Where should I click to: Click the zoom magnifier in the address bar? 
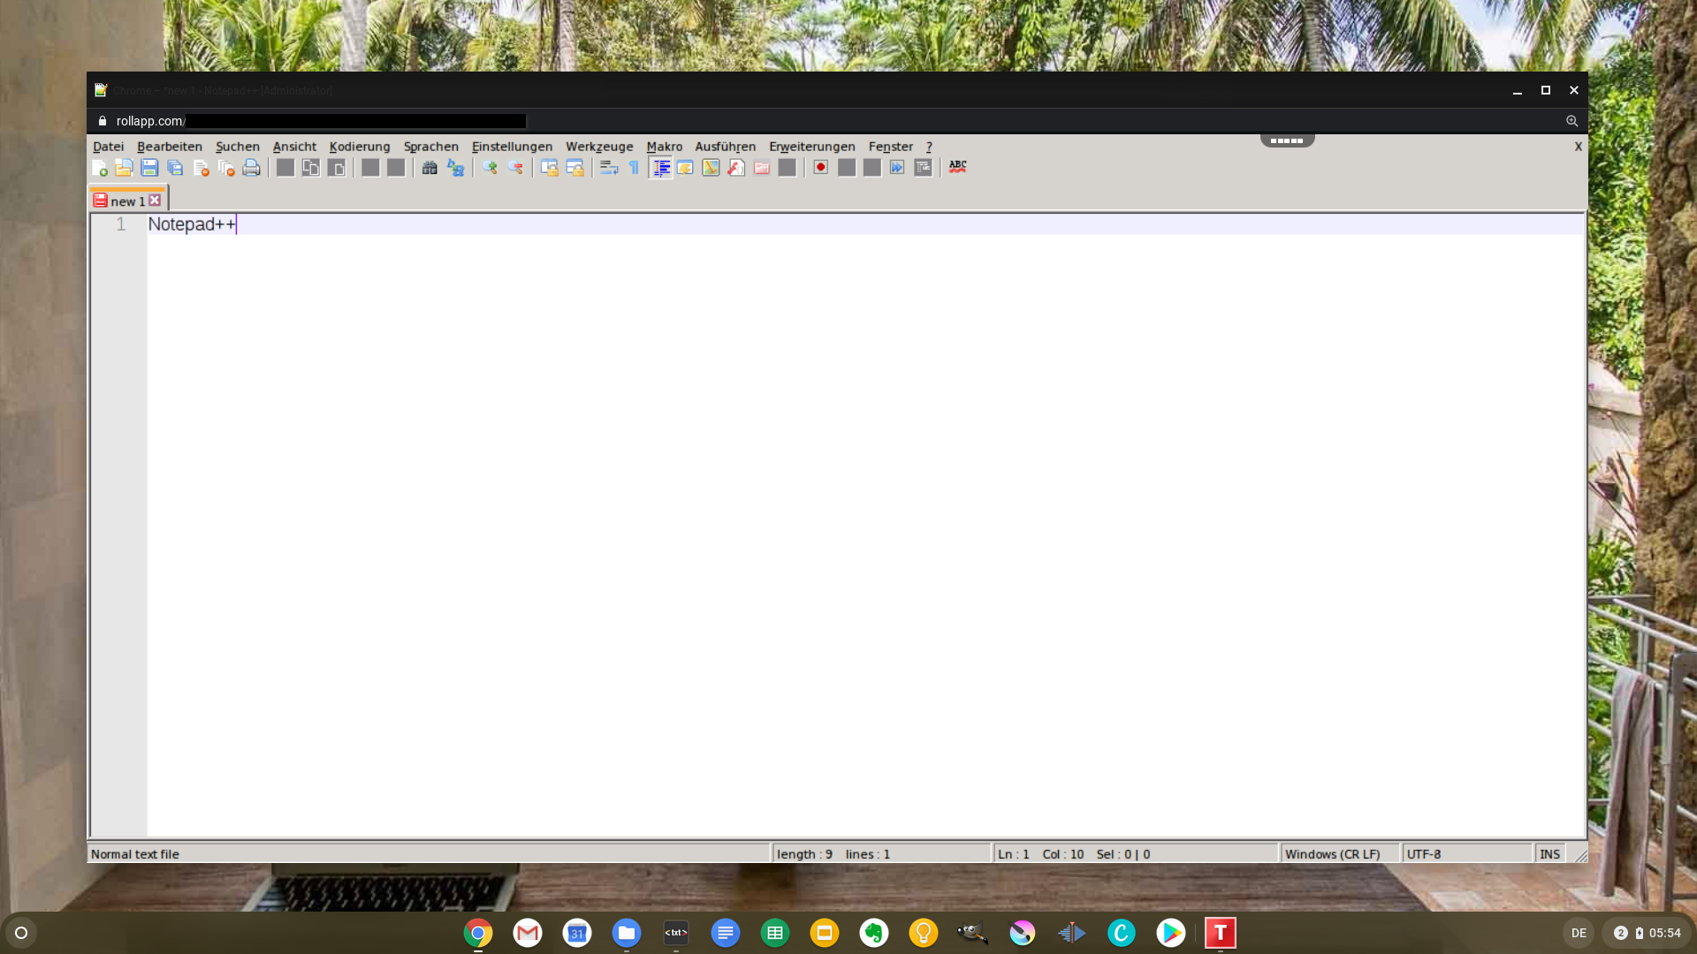tap(1571, 121)
